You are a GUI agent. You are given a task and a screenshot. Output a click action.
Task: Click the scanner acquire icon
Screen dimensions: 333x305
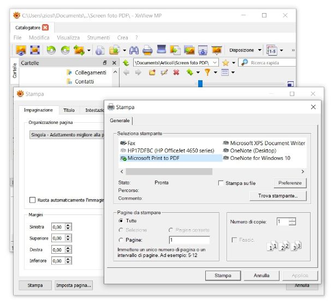[161, 49]
